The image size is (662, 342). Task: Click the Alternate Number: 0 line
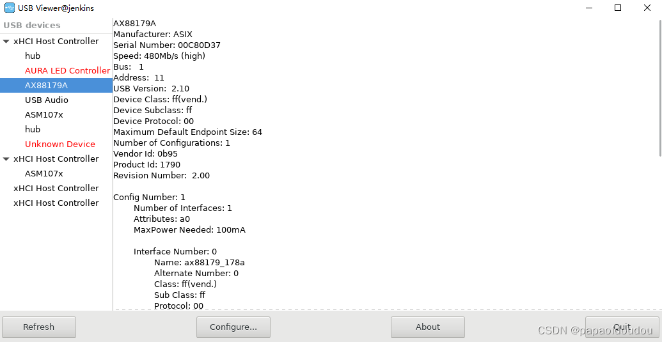[x=196, y=273]
